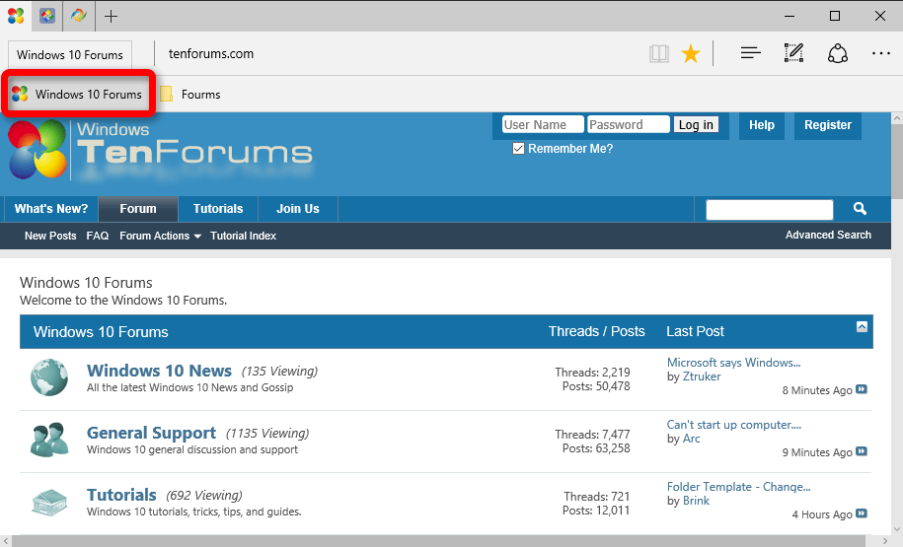
Task: Click 'Posts: 63,258' text
Action: [596, 448]
